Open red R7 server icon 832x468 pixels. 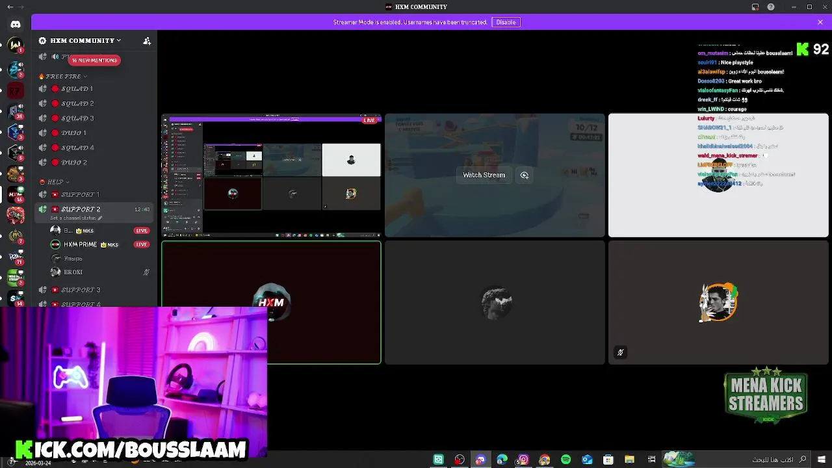(15, 92)
